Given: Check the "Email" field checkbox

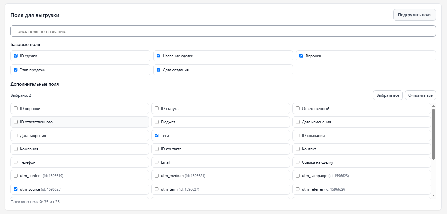Looking at the screenshot, I should (157, 162).
